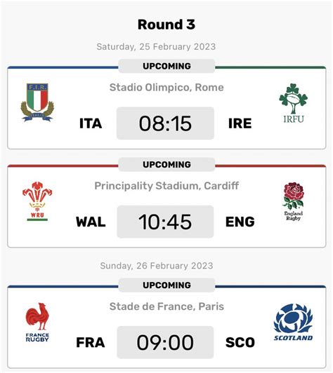Click the France Rugby rooster logo

coord(37,323)
